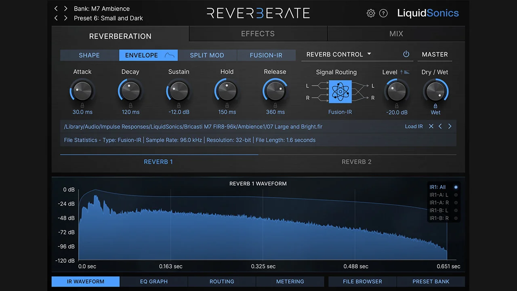Open the REVERB 2 tab
The image size is (517, 291).
pos(356,162)
